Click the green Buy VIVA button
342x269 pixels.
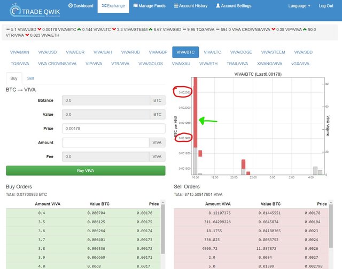(85, 171)
